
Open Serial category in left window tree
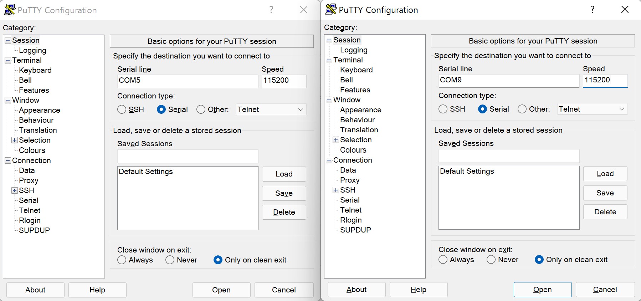pyautogui.click(x=29, y=200)
